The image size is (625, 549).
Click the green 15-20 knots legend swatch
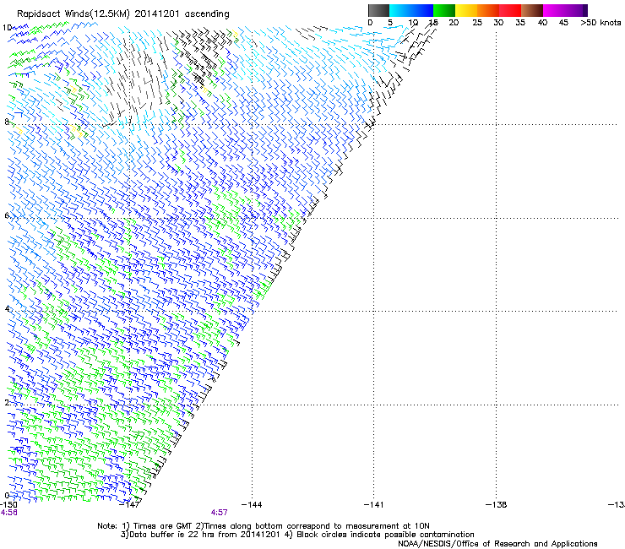[x=444, y=10]
